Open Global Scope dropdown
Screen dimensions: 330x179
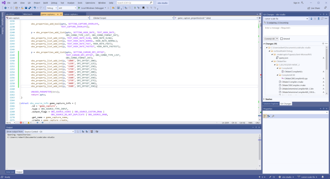pos(132,18)
